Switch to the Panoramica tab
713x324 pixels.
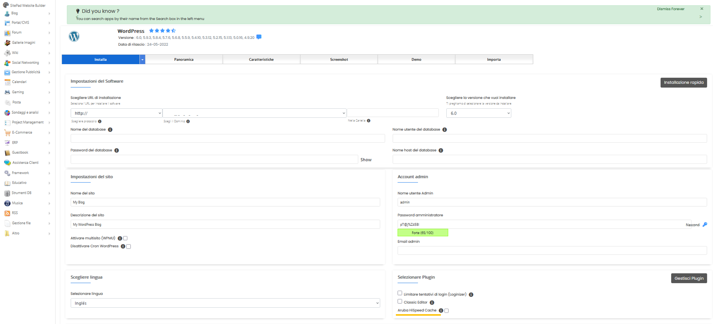click(184, 59)
